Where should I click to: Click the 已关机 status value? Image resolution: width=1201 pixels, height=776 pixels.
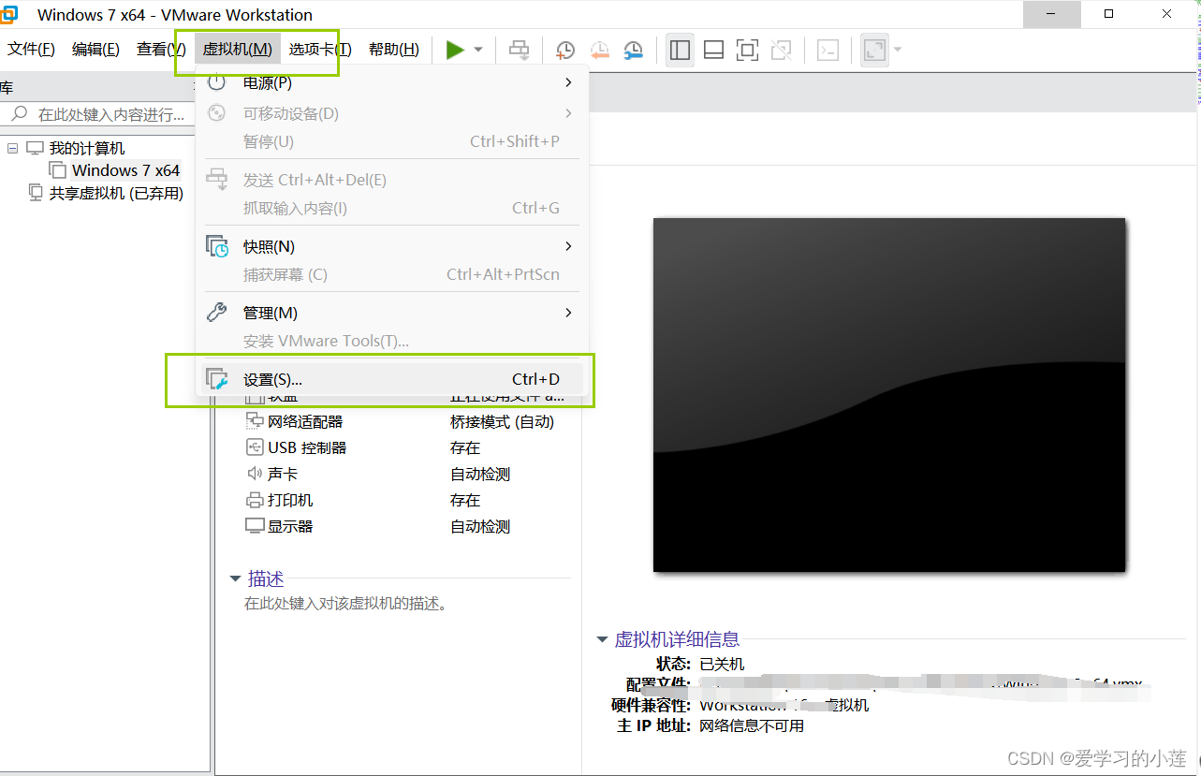[722, 664]
